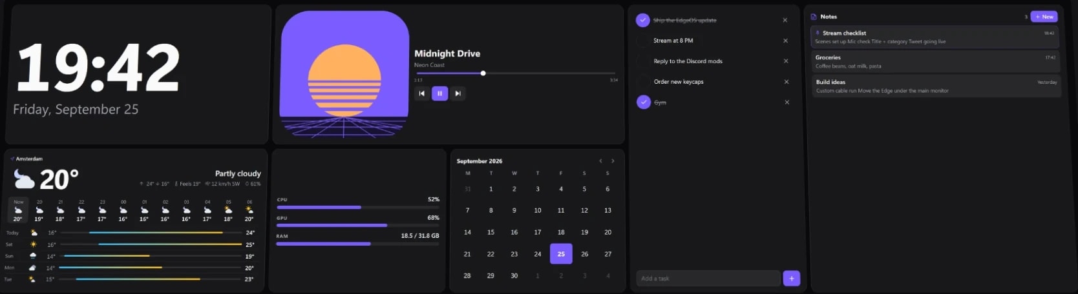Remove the Order new keycaps task
The height and width of the screenshot is (294, 1078).
[x=787, y=82]
